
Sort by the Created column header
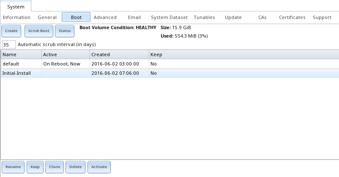point(119,54)
